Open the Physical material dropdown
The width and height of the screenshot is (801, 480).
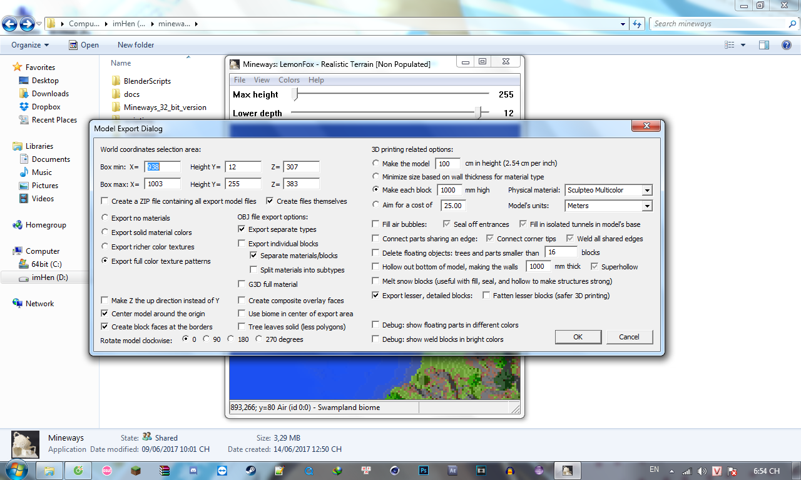608,190
